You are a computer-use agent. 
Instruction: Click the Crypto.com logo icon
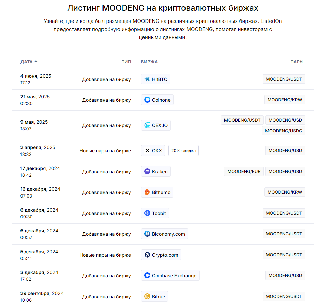[147, 255]
